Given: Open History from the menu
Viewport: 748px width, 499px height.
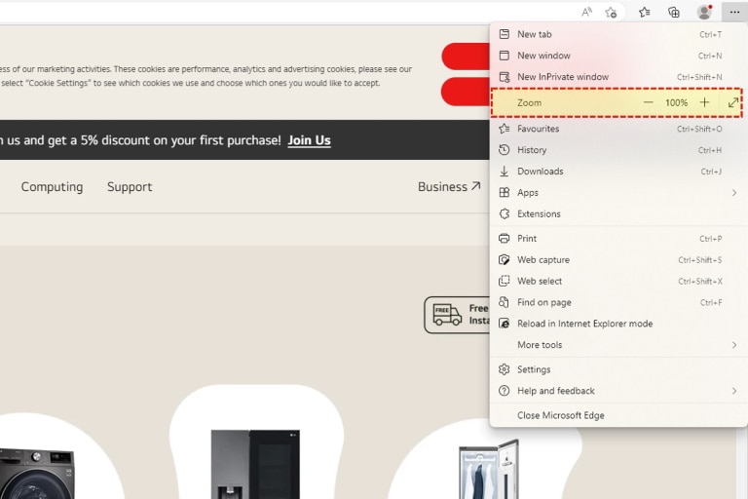Looking at the screenshot, I should (532, 150).
